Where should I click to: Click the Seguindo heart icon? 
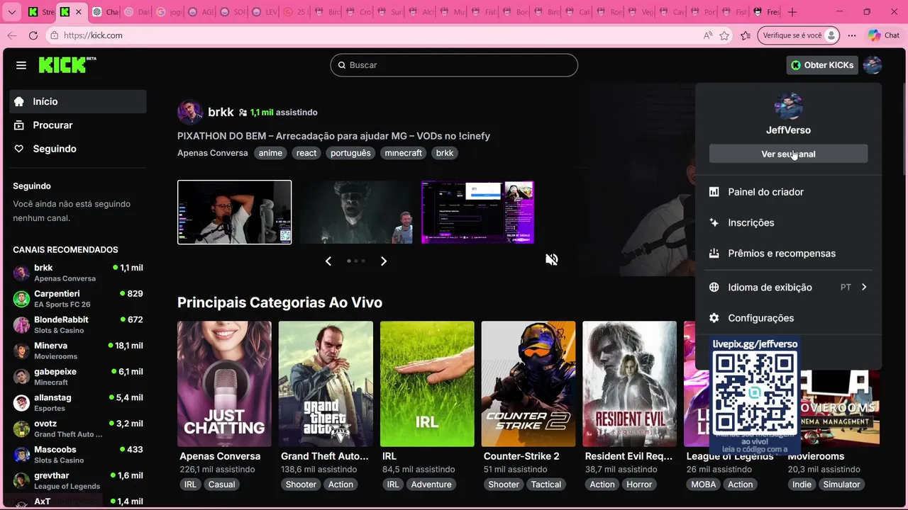tap(19, 149)
